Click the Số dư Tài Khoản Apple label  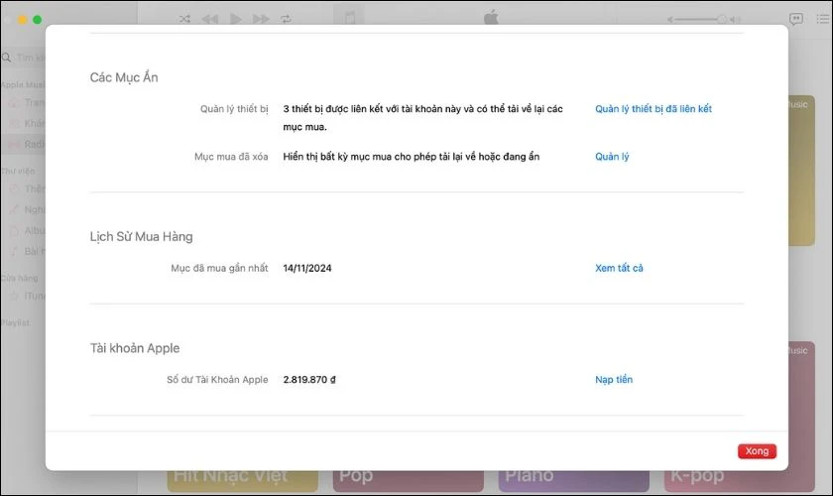pyautogui.click(x=217, y=380)
